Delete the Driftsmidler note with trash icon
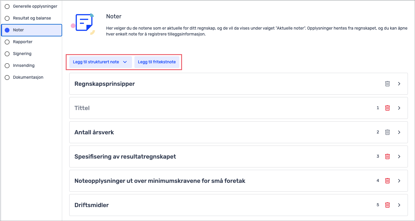Image resolution: width=415 pixels, height=221 pixels. pyautogui.click(x=387, y=205)
